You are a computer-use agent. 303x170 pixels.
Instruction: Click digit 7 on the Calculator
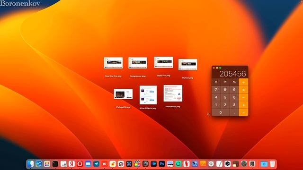(x=216, y=90)
